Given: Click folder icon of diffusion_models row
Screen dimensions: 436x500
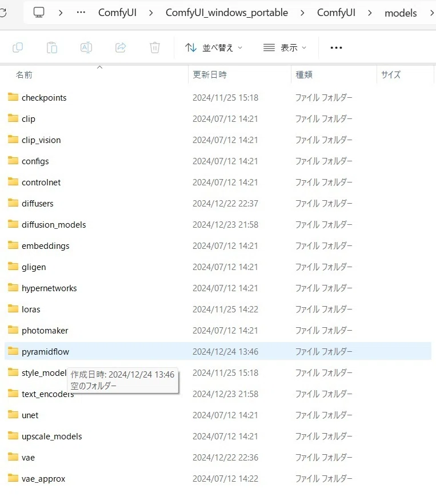Looking at the screenshot, I should tap(13, 224).
